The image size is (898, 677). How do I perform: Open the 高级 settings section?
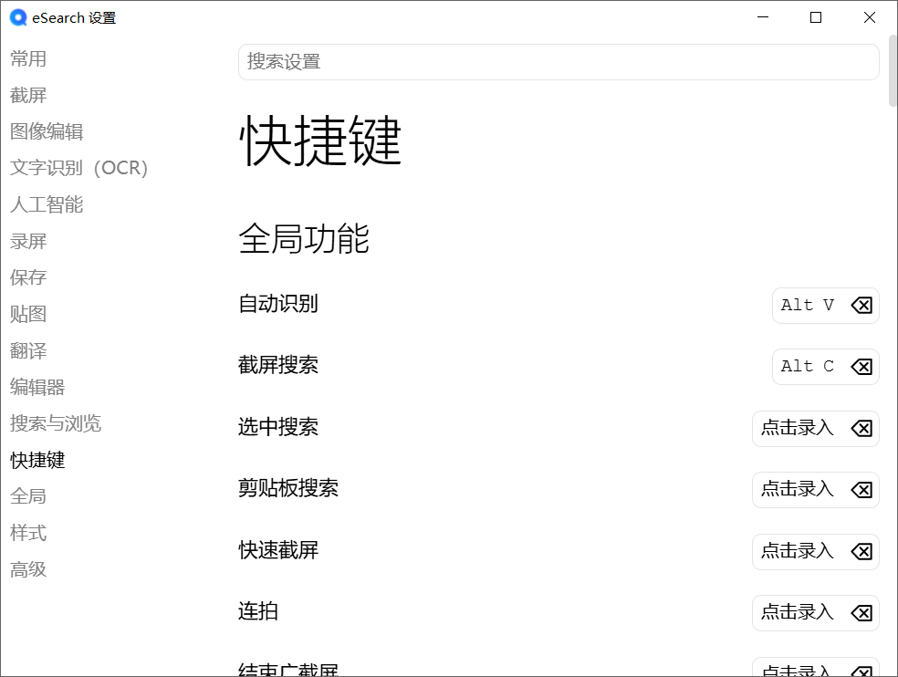coord(28,569)
